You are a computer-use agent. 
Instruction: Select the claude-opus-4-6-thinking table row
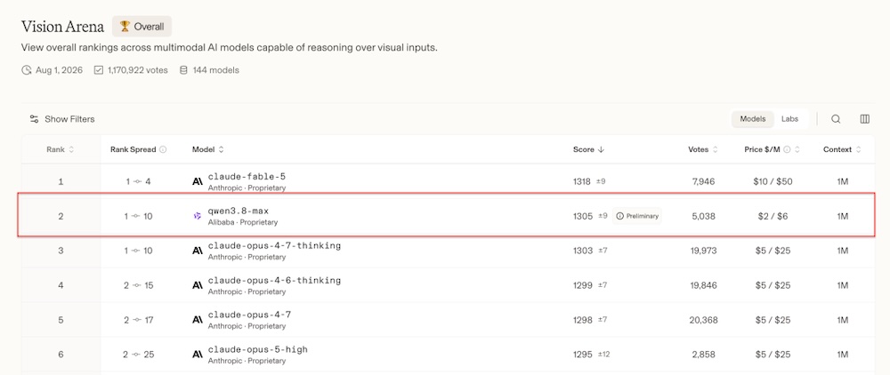(449, 285)
